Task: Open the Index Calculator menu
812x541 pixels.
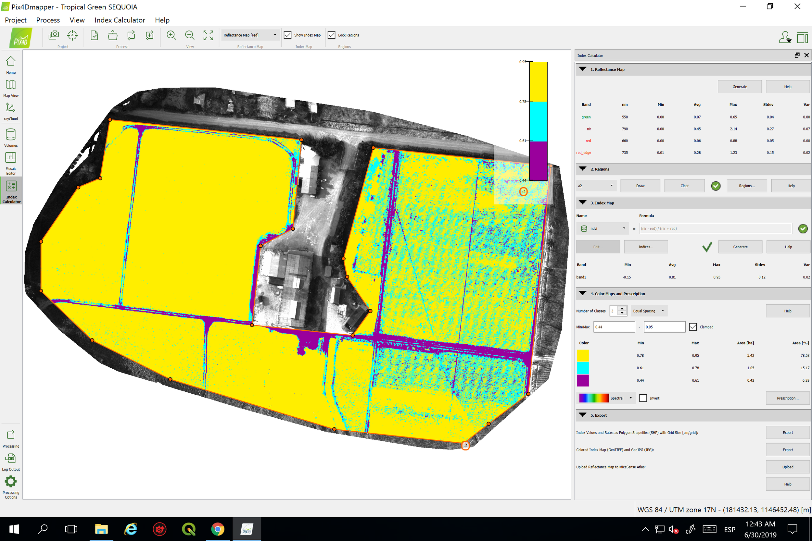Action: (x=120, y=20)
